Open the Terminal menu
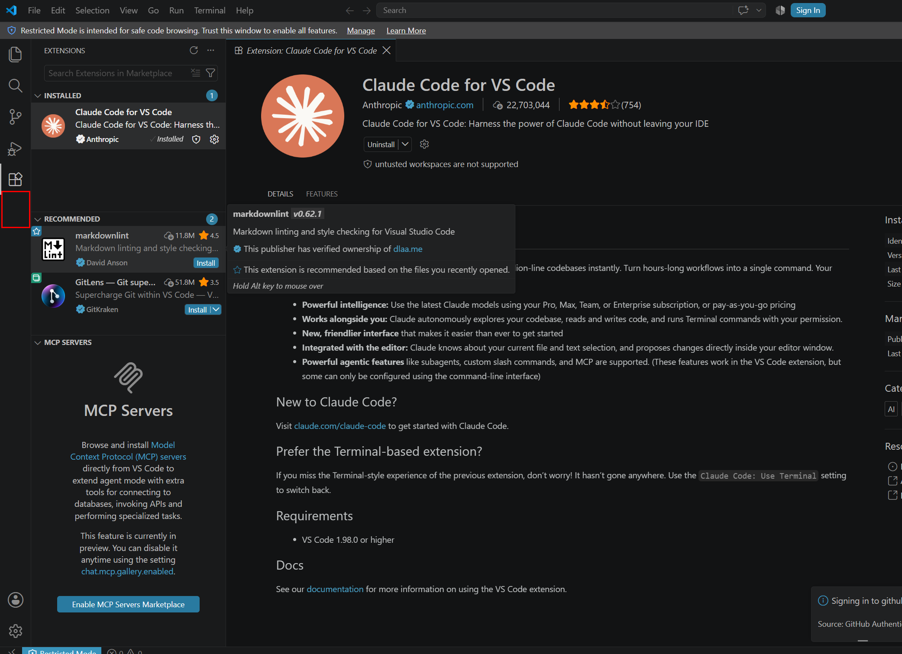Viewport: 902px width, 654px height. coord(210,10)
